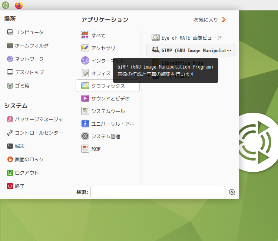Click the search magnifier icon beside field

pos(232,192)
